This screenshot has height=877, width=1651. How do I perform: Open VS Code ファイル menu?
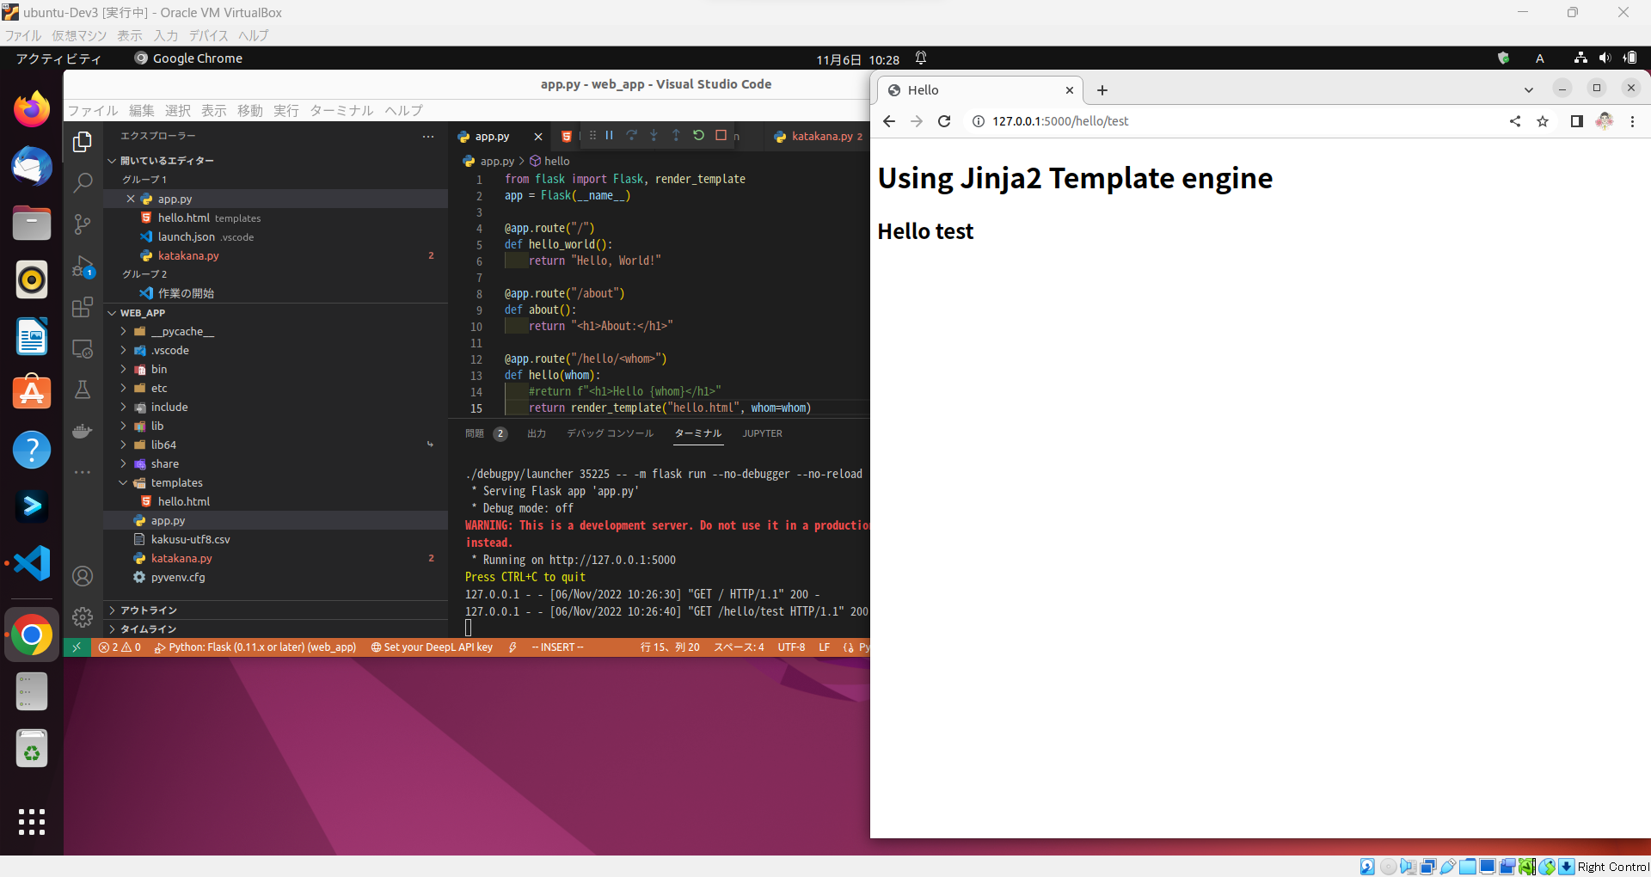[93, 110]
